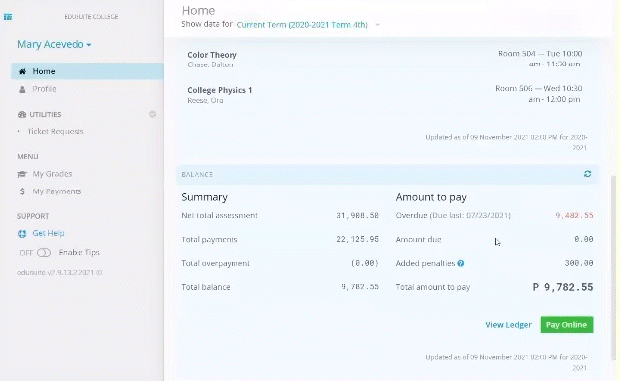Open Ticket Requests under Utilities

point(56,132)
